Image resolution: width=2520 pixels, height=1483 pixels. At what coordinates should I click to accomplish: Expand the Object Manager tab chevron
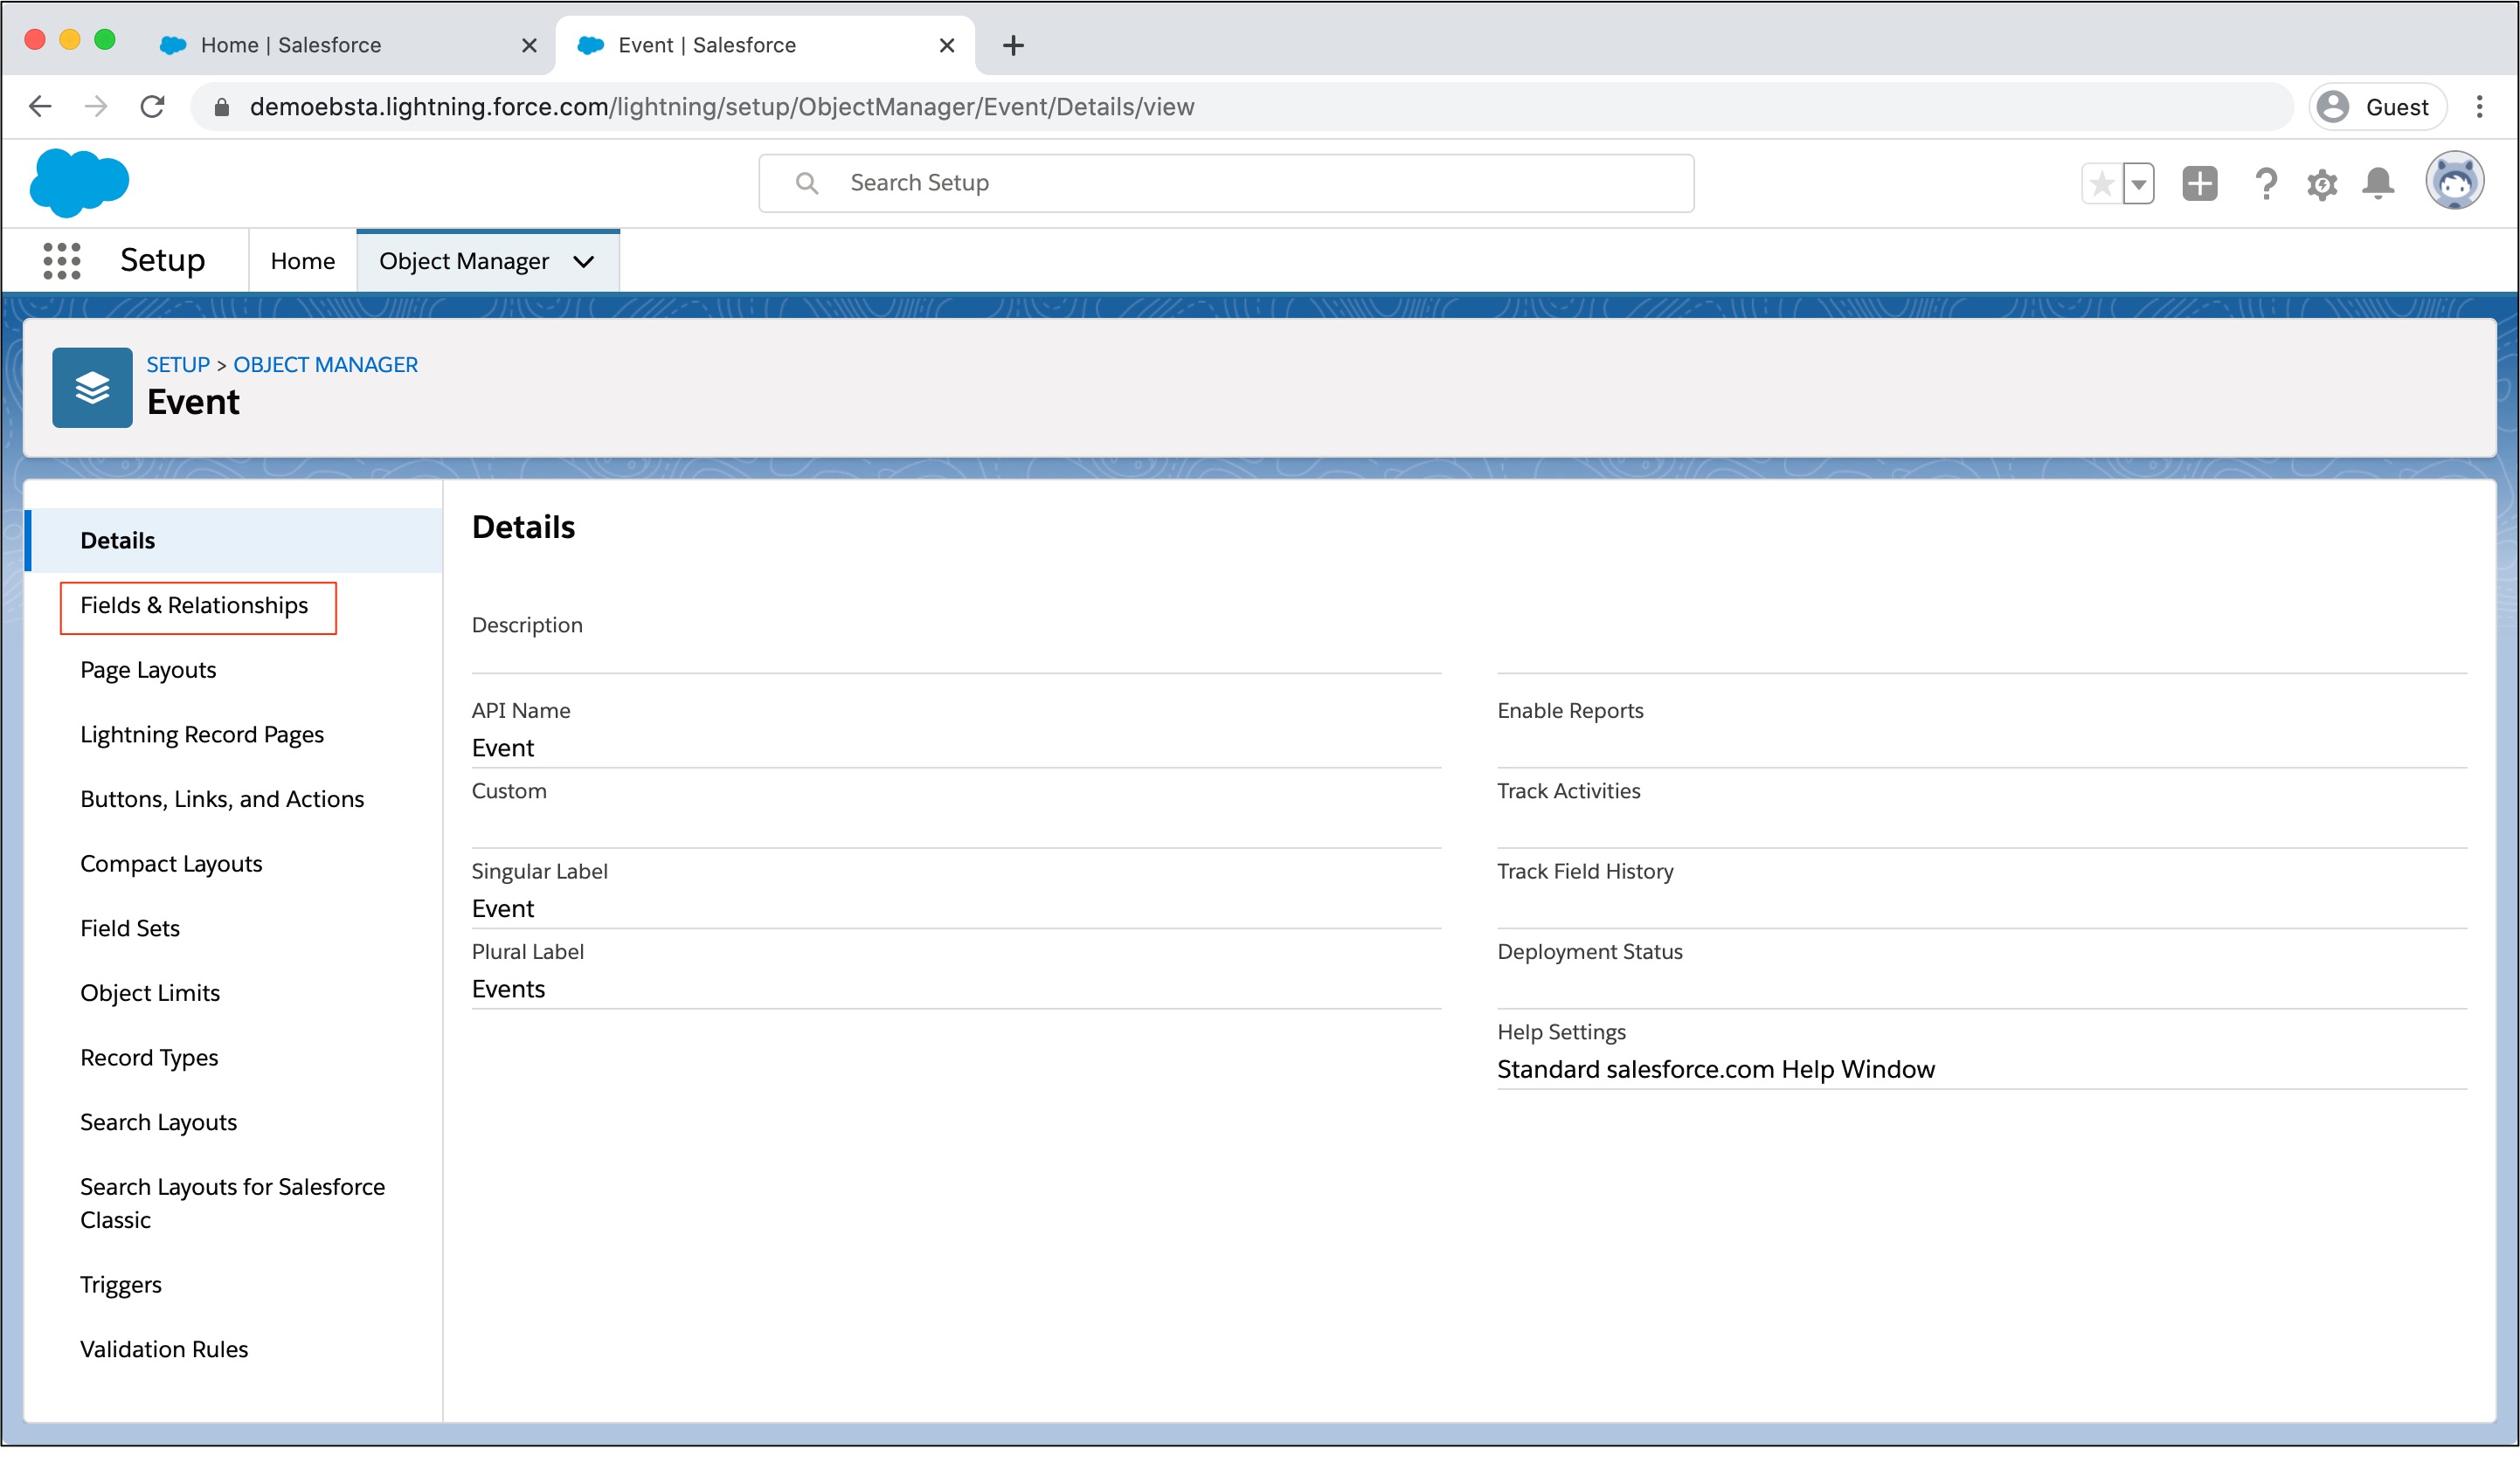(x=584, y=262)
